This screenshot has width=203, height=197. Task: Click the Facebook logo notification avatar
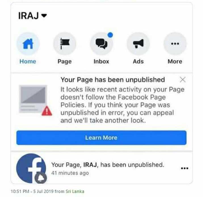click(31, 168)
